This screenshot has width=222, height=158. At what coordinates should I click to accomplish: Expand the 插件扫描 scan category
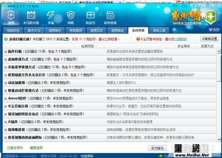click(5, 51)
